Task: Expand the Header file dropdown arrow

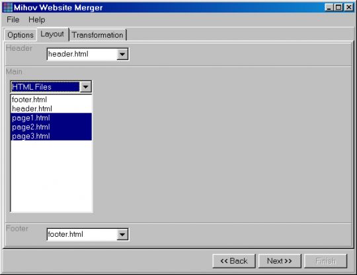Action: (122, 54)
